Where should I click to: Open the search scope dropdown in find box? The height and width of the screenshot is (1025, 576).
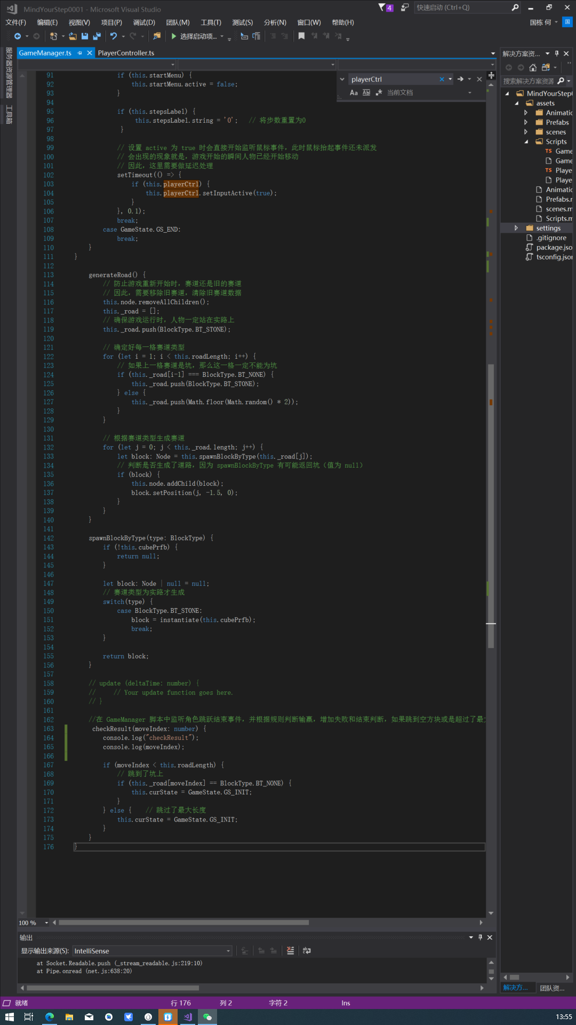point(470,92)
